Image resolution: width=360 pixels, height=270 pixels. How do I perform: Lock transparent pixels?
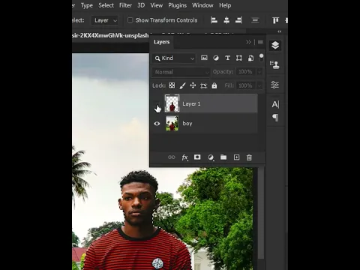(x=172, y=85)
